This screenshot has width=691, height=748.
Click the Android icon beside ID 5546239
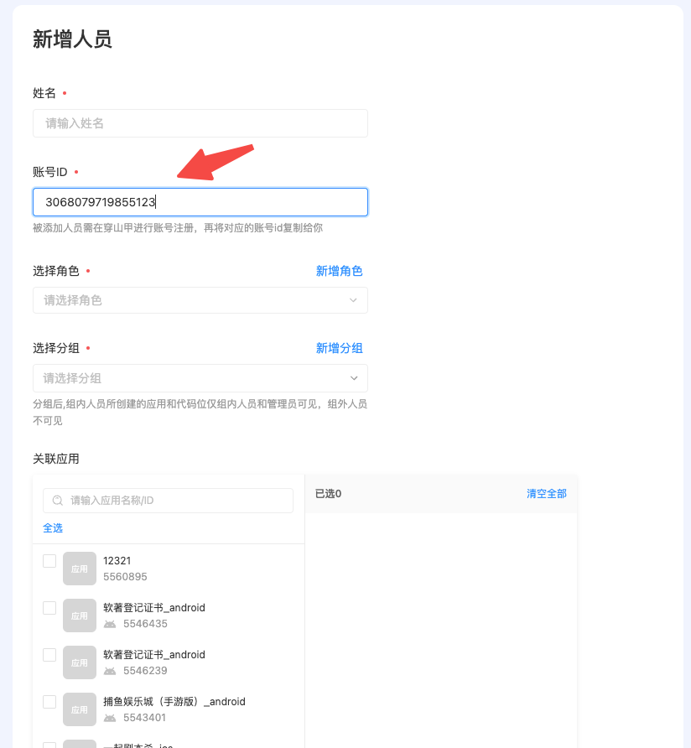point(110,671)
